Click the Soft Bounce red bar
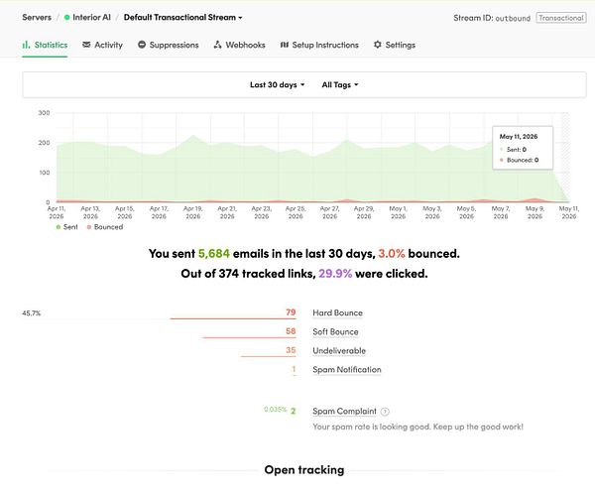This screenshot has height=494, width=595. (249, 337)
